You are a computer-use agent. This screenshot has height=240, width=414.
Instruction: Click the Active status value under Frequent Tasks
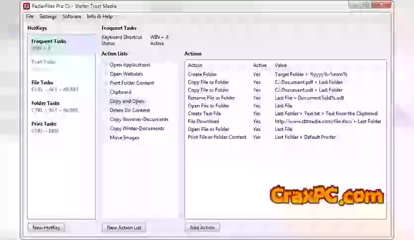tap(157, 43)
